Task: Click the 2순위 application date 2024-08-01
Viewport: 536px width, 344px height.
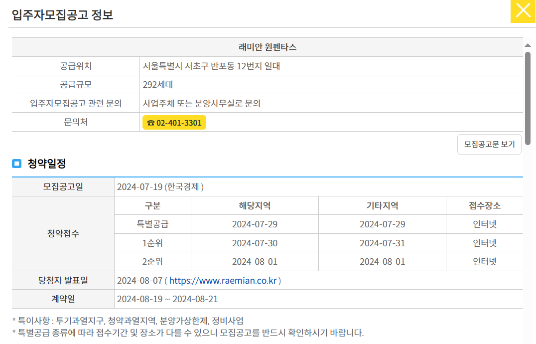Action: point(254,261)
